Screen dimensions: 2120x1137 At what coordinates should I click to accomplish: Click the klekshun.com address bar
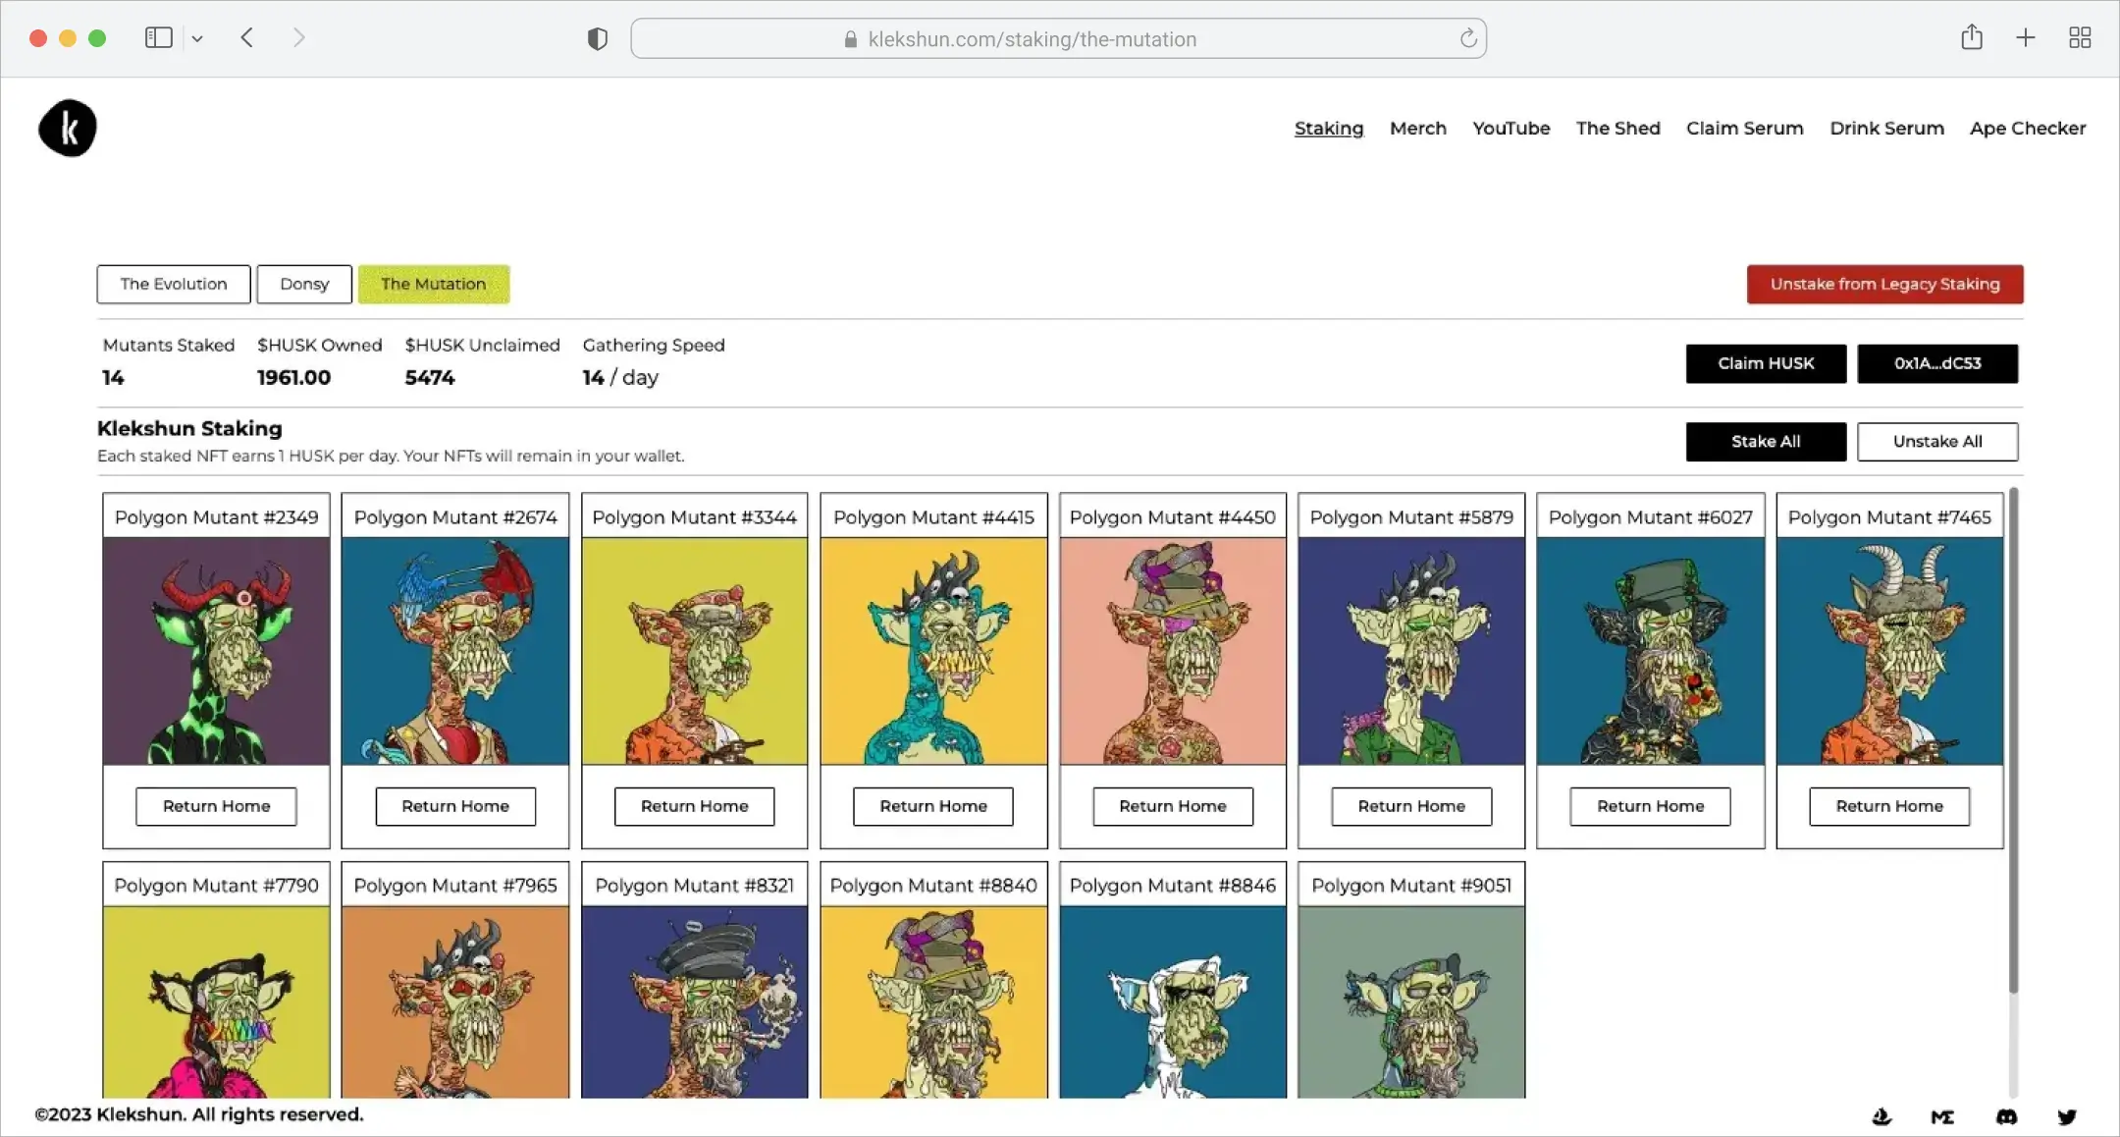coord(1058,38)
